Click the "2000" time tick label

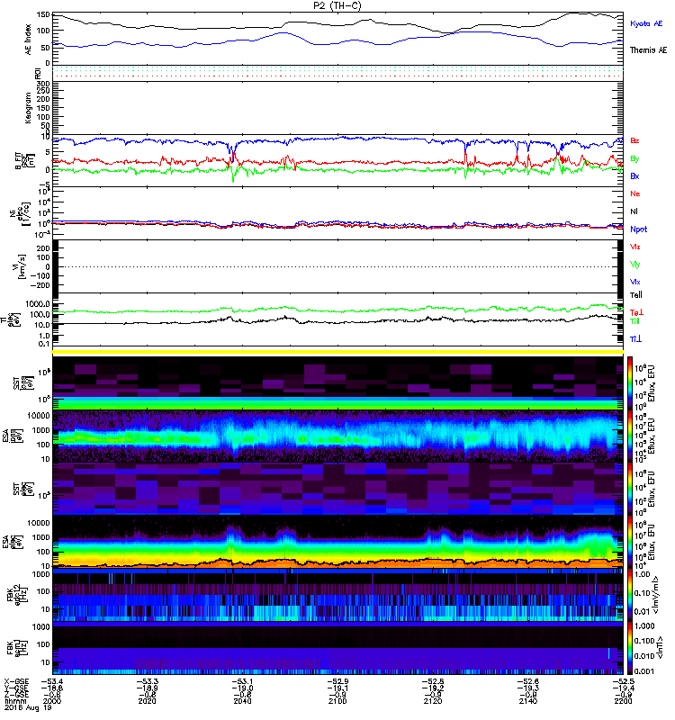52,701
